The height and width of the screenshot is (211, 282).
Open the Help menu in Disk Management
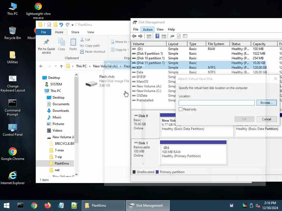(171, 29)
